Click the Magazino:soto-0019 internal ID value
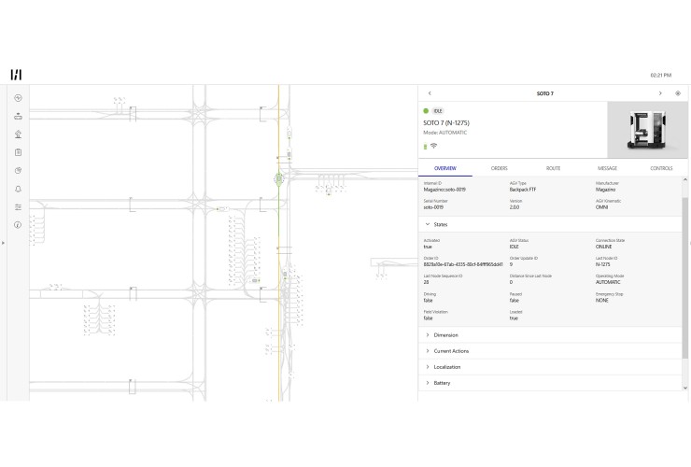Viewport: 691px width, 467px height. 444,190
